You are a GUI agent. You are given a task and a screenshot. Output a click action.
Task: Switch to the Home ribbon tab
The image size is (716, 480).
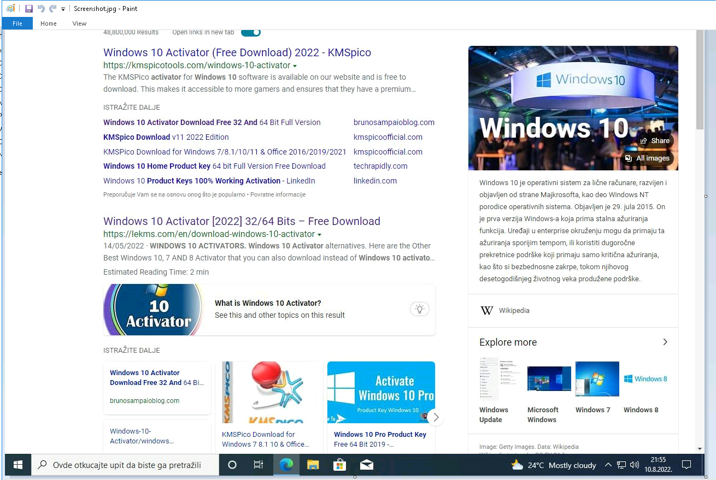point(49,23)
